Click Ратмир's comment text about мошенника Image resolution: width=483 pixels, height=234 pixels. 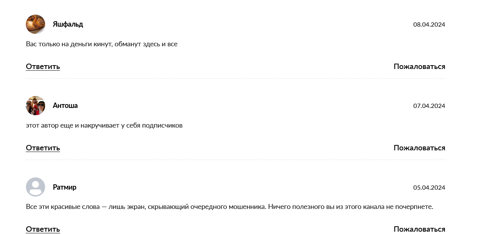click(x=230, y=207)
